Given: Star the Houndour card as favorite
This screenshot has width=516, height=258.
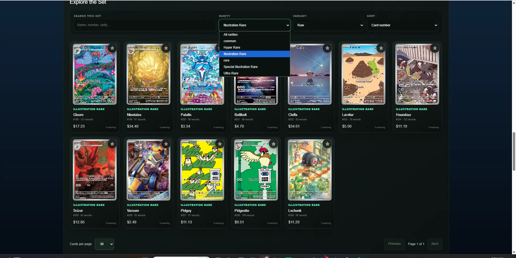Looking at the screenshot, I should (435, 48).
